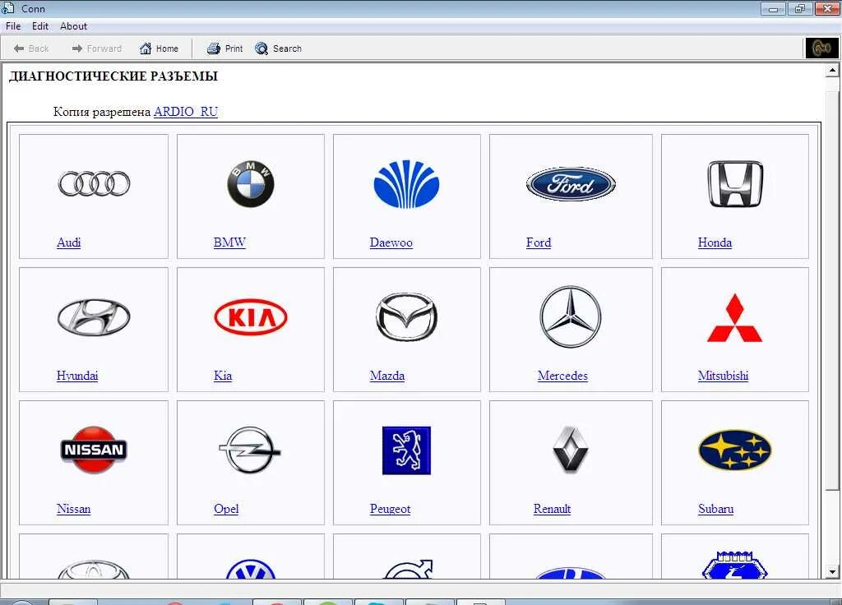
Task: Open the Nissan text link
Action: point(73,509)
